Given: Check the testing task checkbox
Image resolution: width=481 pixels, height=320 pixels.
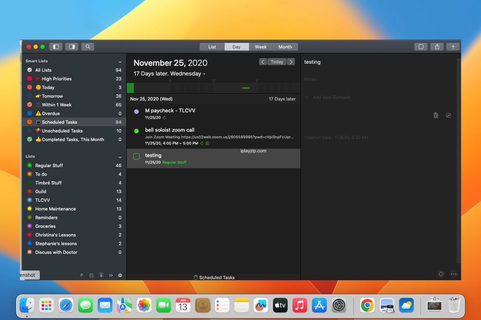Looking at the screenshot, I should [137, 156].
